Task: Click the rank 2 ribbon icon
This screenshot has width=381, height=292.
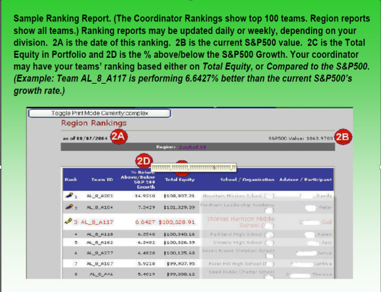Action: point(69,207)
